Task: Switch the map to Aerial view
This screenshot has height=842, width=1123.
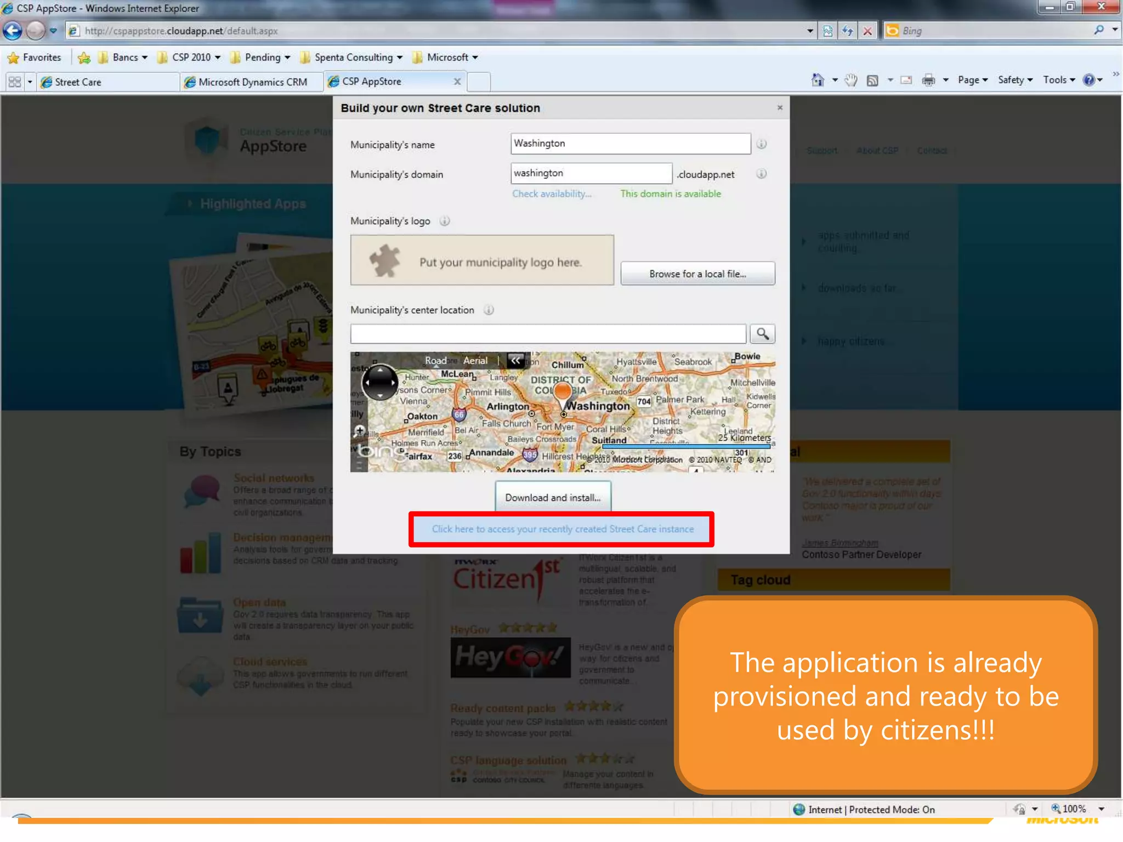Action: coord(475,361)
